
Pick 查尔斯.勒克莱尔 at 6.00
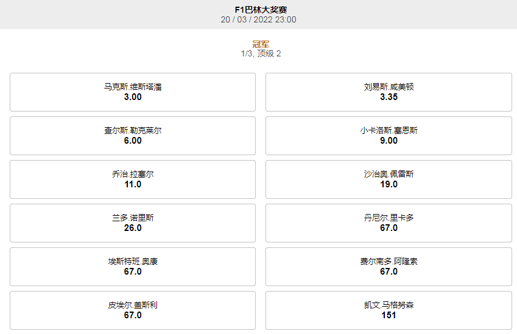coord(133,136)
